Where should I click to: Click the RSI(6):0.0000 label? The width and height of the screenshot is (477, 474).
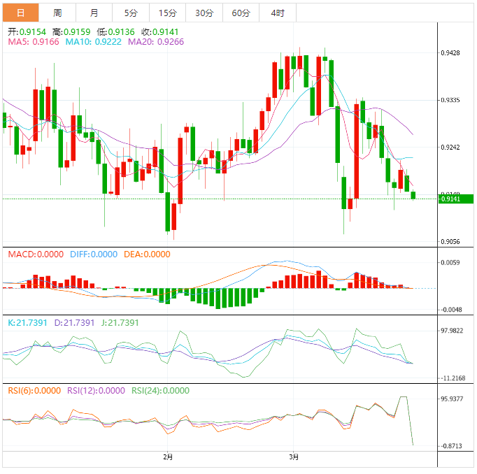(x=34, y=390)
